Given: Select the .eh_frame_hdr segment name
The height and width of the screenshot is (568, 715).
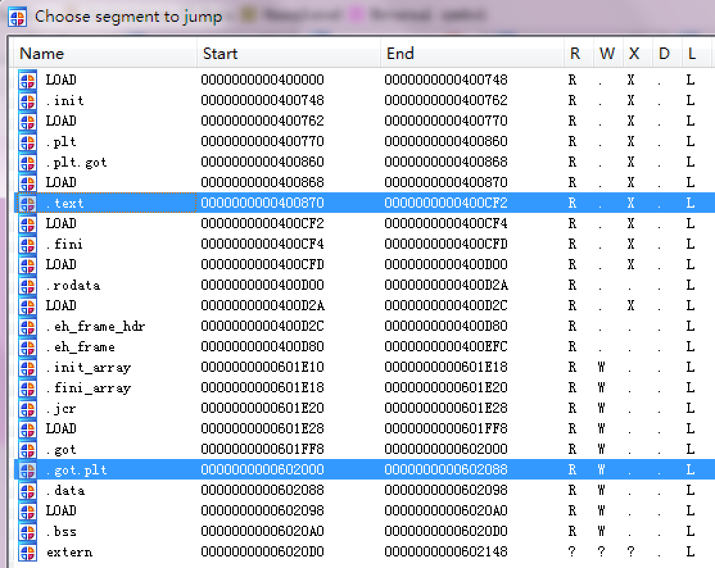Looking at the screenshot, I should coord(95,326).
